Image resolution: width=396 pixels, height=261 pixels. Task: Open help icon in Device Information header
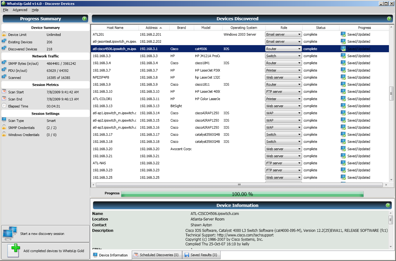click(388, 205)
